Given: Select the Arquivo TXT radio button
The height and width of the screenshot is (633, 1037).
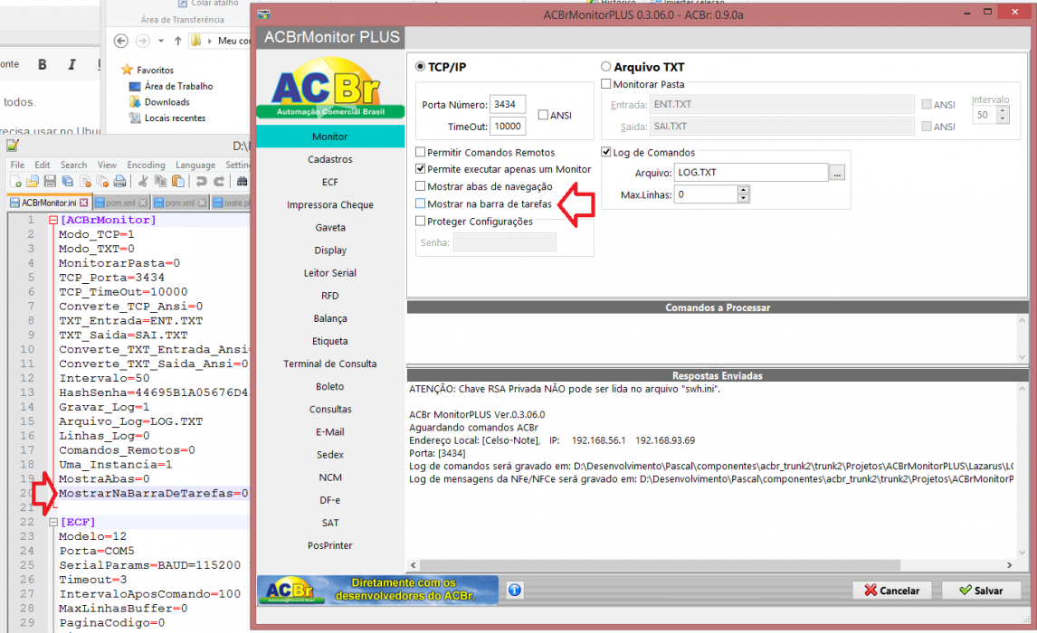Looking at the screenshot, I should (605, 66).
